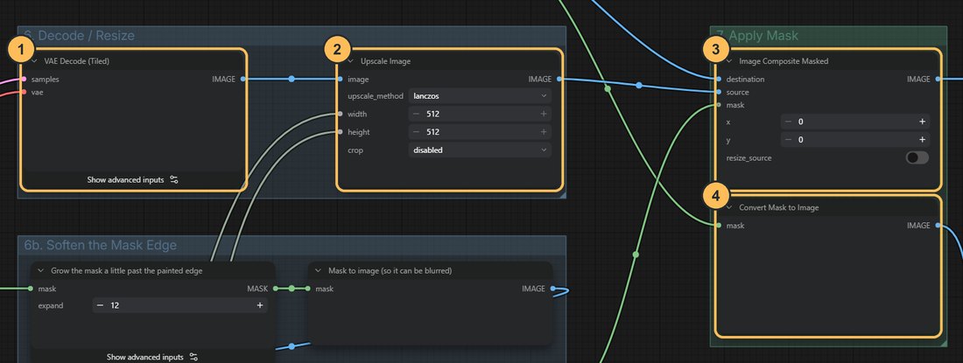Show advanced inputs on Grow the mask node
Image resolution: width=963 pixels, height=363 pixels.
(152, 358)
